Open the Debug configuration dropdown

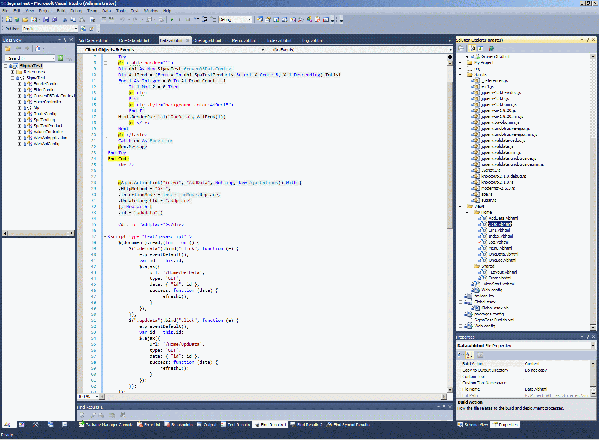tap(249, 19)
